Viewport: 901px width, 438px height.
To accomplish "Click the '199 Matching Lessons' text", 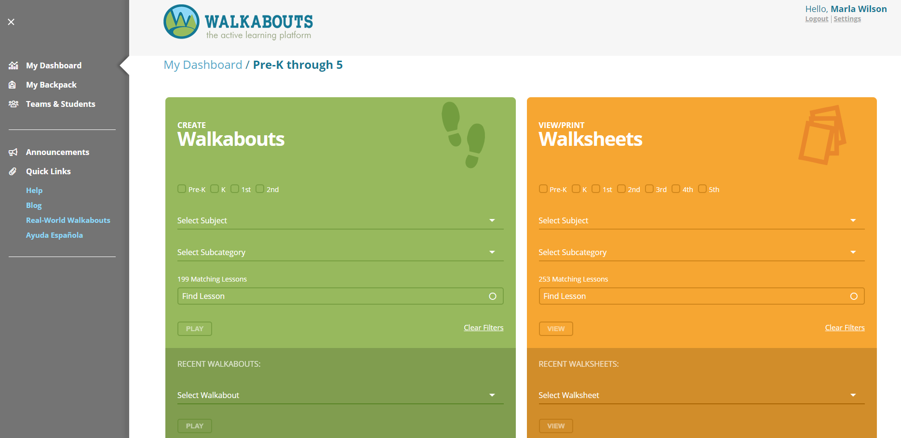I will (212, 279).
